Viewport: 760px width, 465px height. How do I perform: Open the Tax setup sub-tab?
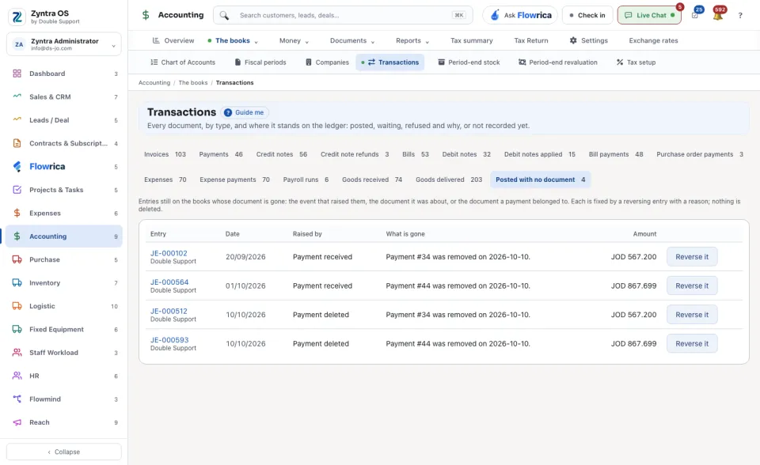click(x=636, y=62)
